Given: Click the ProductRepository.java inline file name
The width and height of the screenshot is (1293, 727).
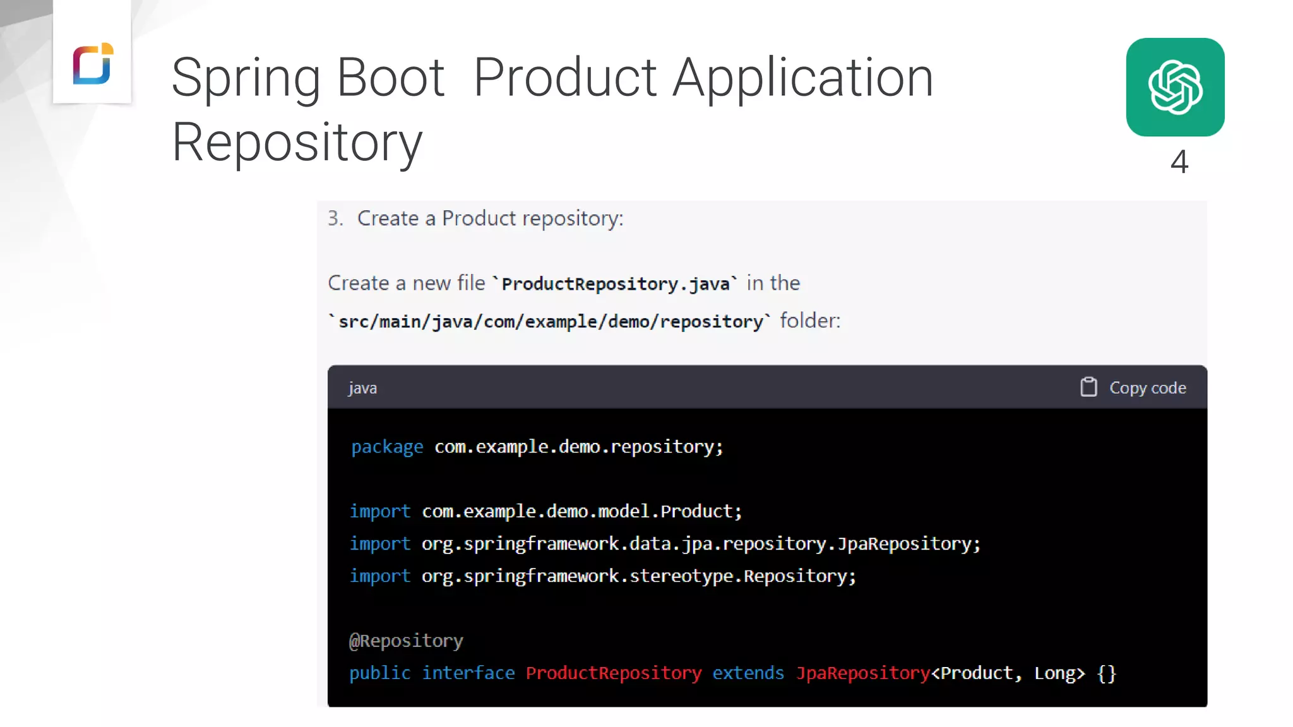Looking at the screenshot, I should (616, 284).
